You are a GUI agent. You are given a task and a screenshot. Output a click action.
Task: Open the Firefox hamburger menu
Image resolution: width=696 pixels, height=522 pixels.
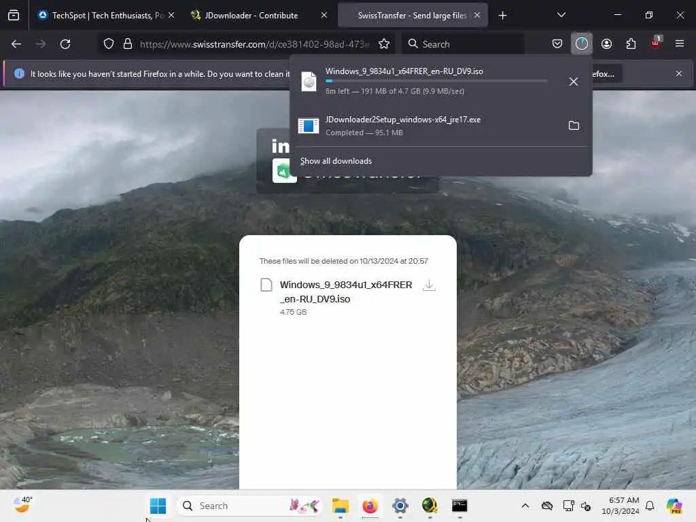680,43
